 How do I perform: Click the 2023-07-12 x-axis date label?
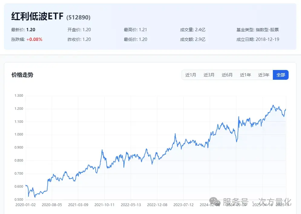point(183,205)
